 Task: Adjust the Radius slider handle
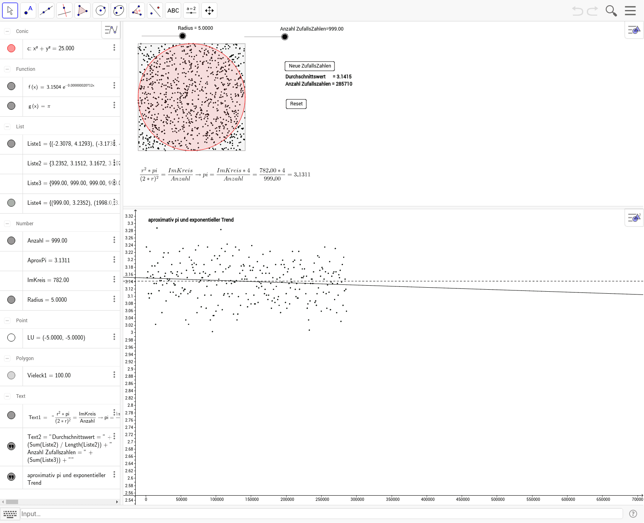tap(182, 36)
